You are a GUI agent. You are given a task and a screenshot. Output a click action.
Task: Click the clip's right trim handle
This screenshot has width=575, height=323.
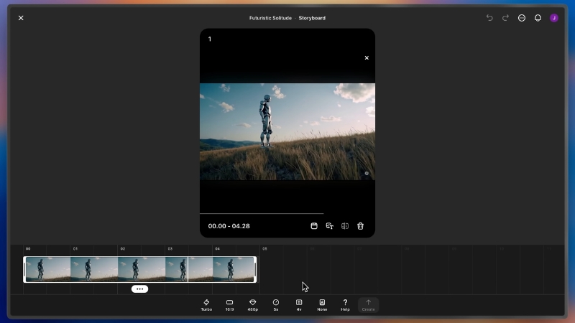(255, 270)
